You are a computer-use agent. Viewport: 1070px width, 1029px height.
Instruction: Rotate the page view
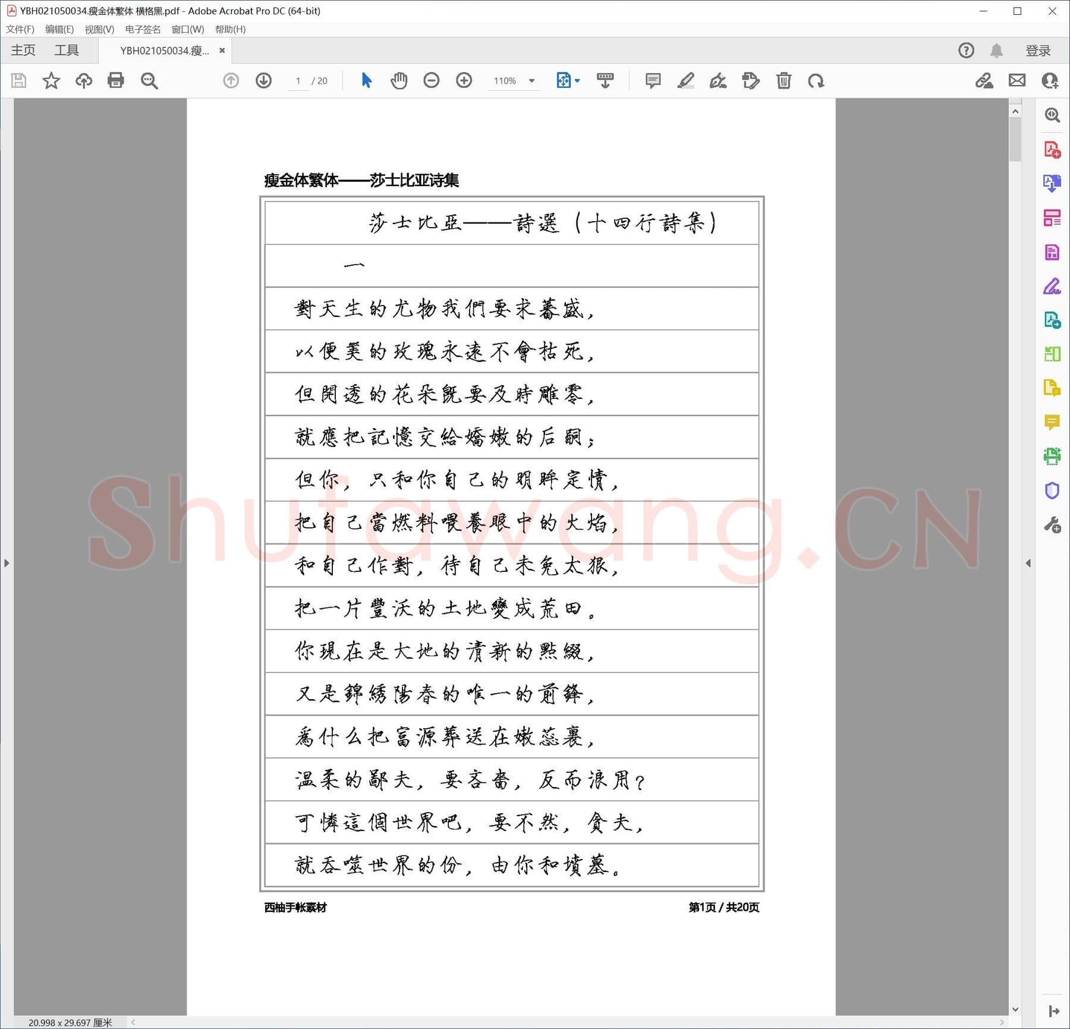click(816, 80)
